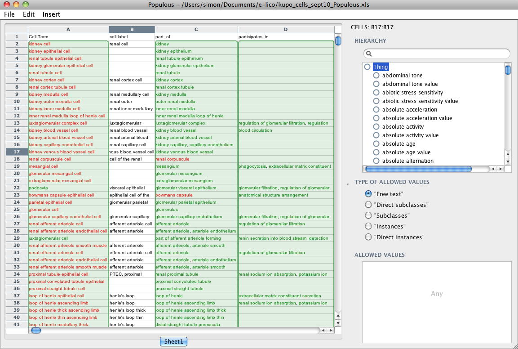Open the File menu
Screen dimensions: 518x349
click(x=9, y=14)
